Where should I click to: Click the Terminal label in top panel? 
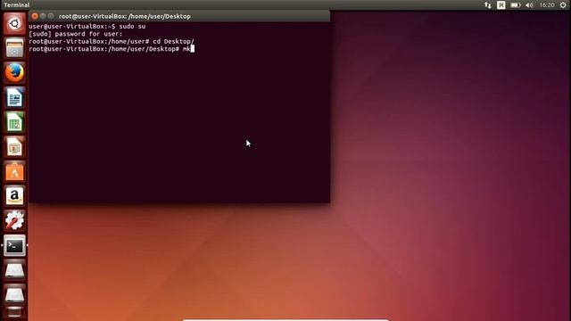[17, 5]
